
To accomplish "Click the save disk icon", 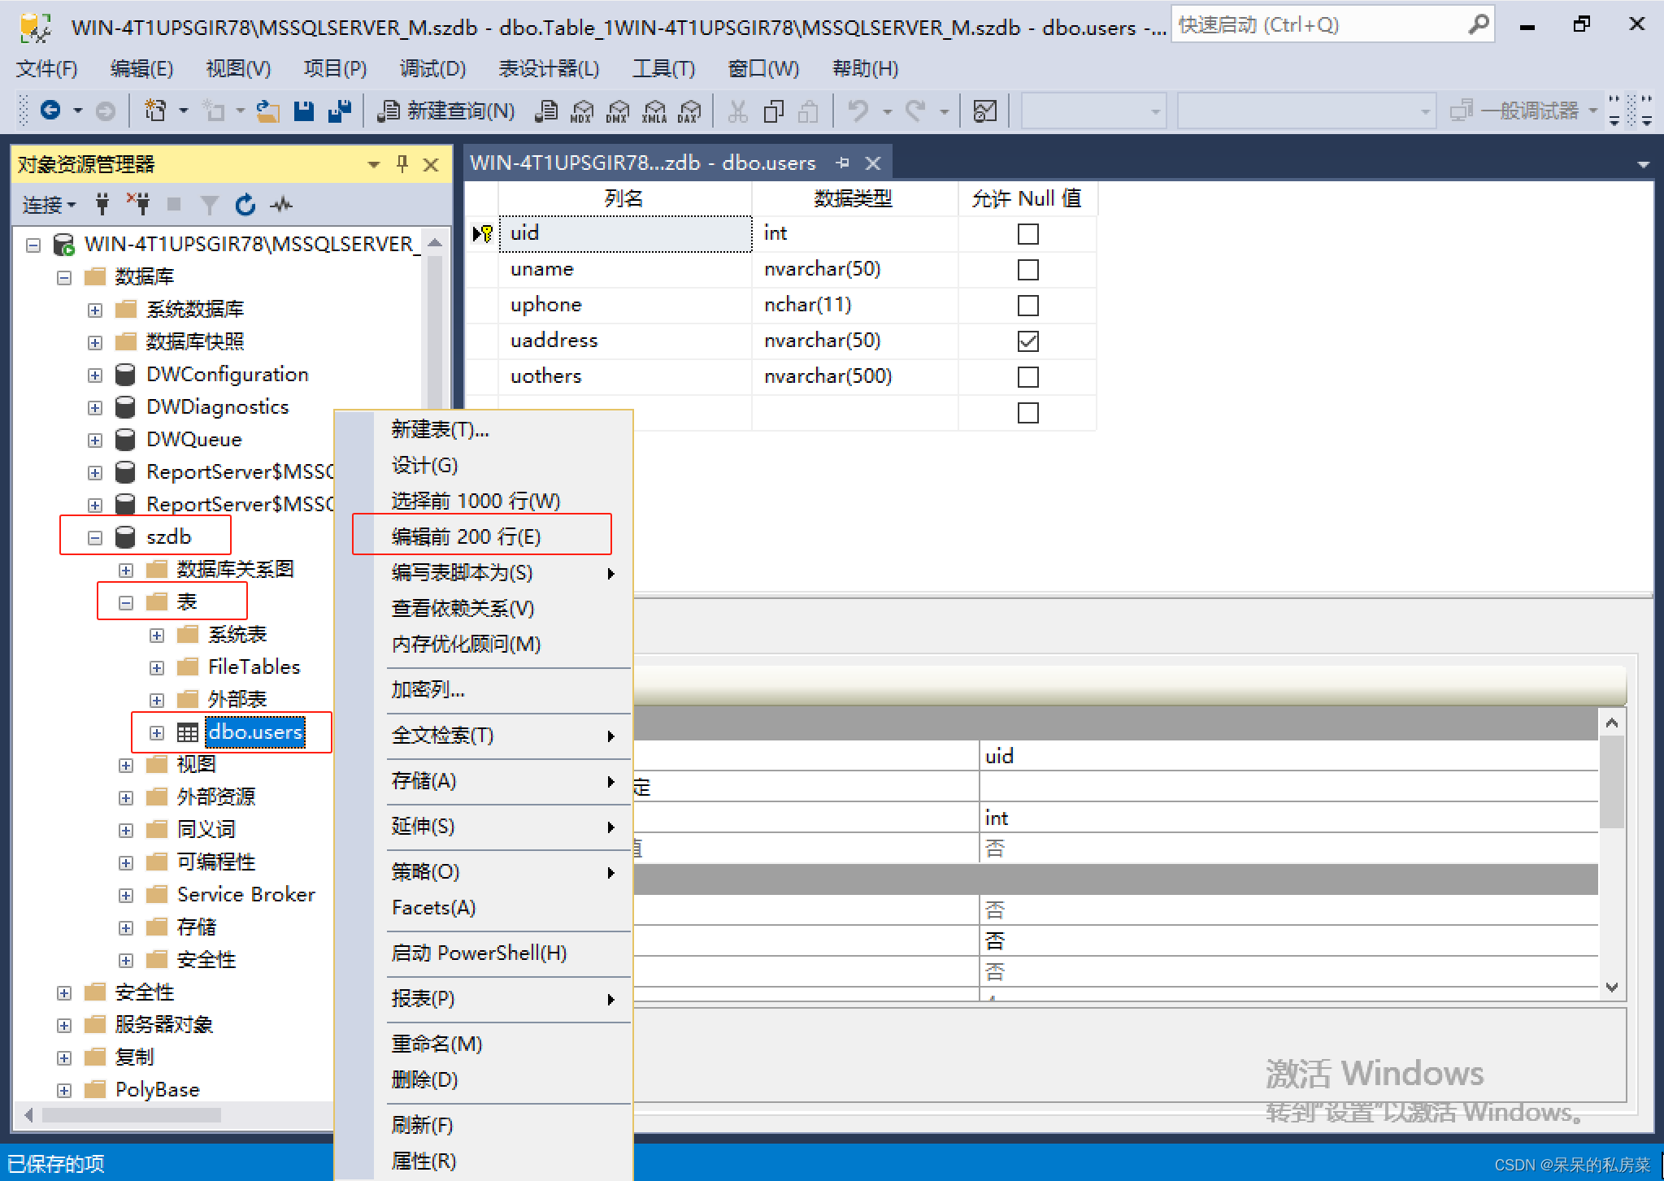I will 304,110.
